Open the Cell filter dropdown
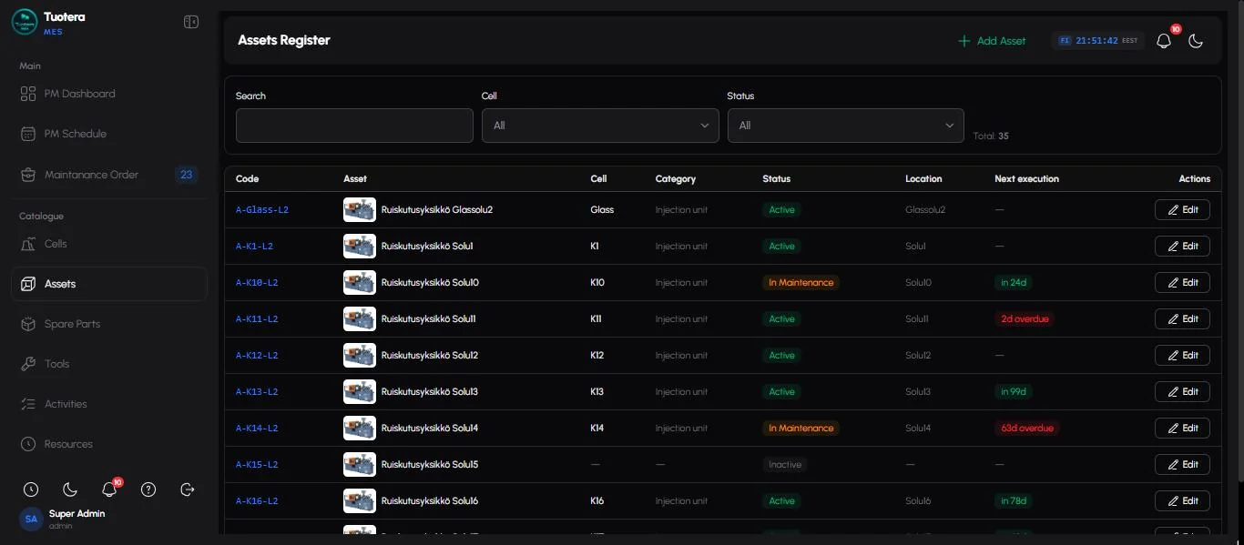This screenshot has width=1244, height=545. pos(600,126)
